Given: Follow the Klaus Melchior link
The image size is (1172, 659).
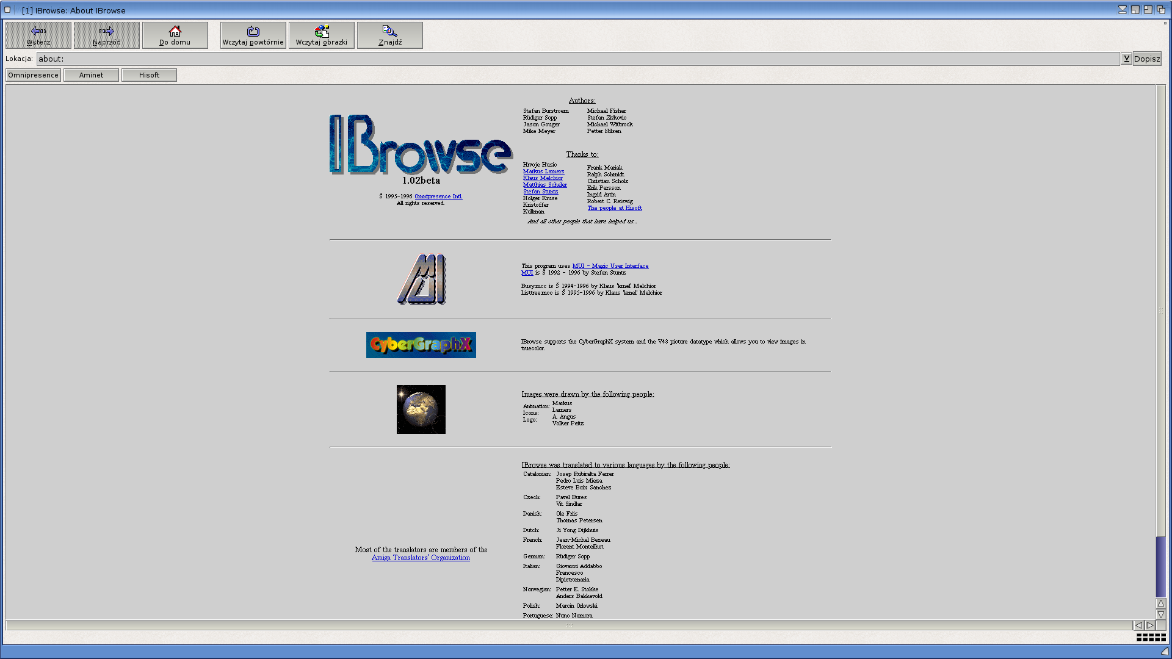Looking at the screenshot, I should pyautogui.click(x=543, y=178).
